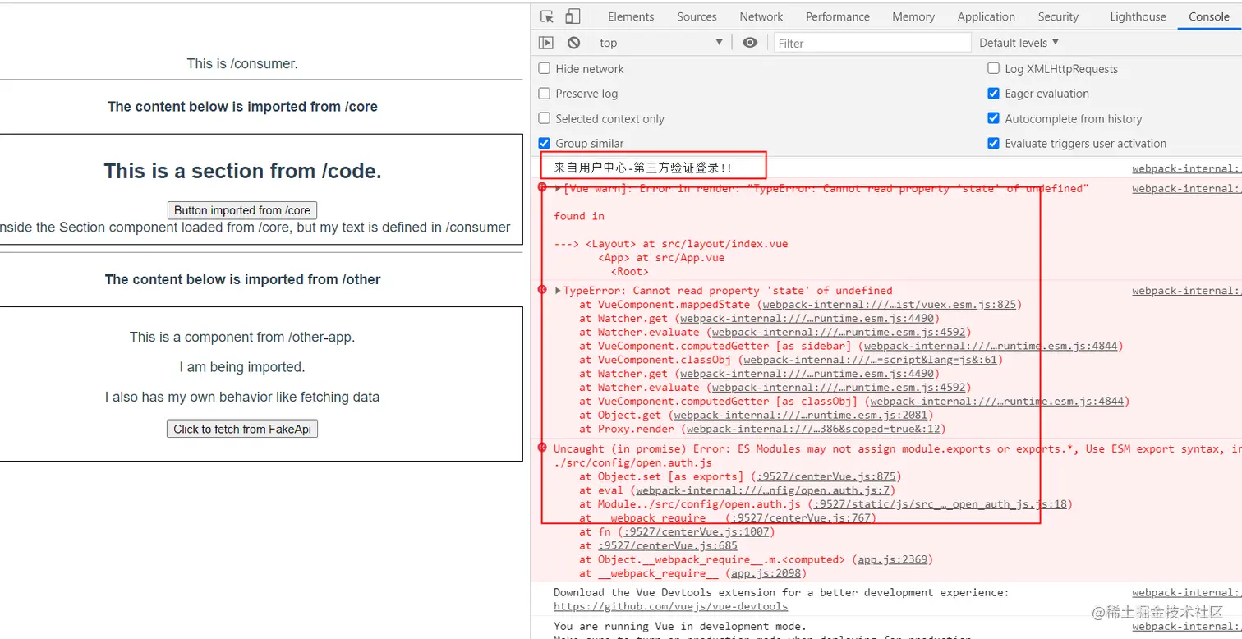Click Button imported from /core
Screen dimensions: 1242x639
click(242, 210)
